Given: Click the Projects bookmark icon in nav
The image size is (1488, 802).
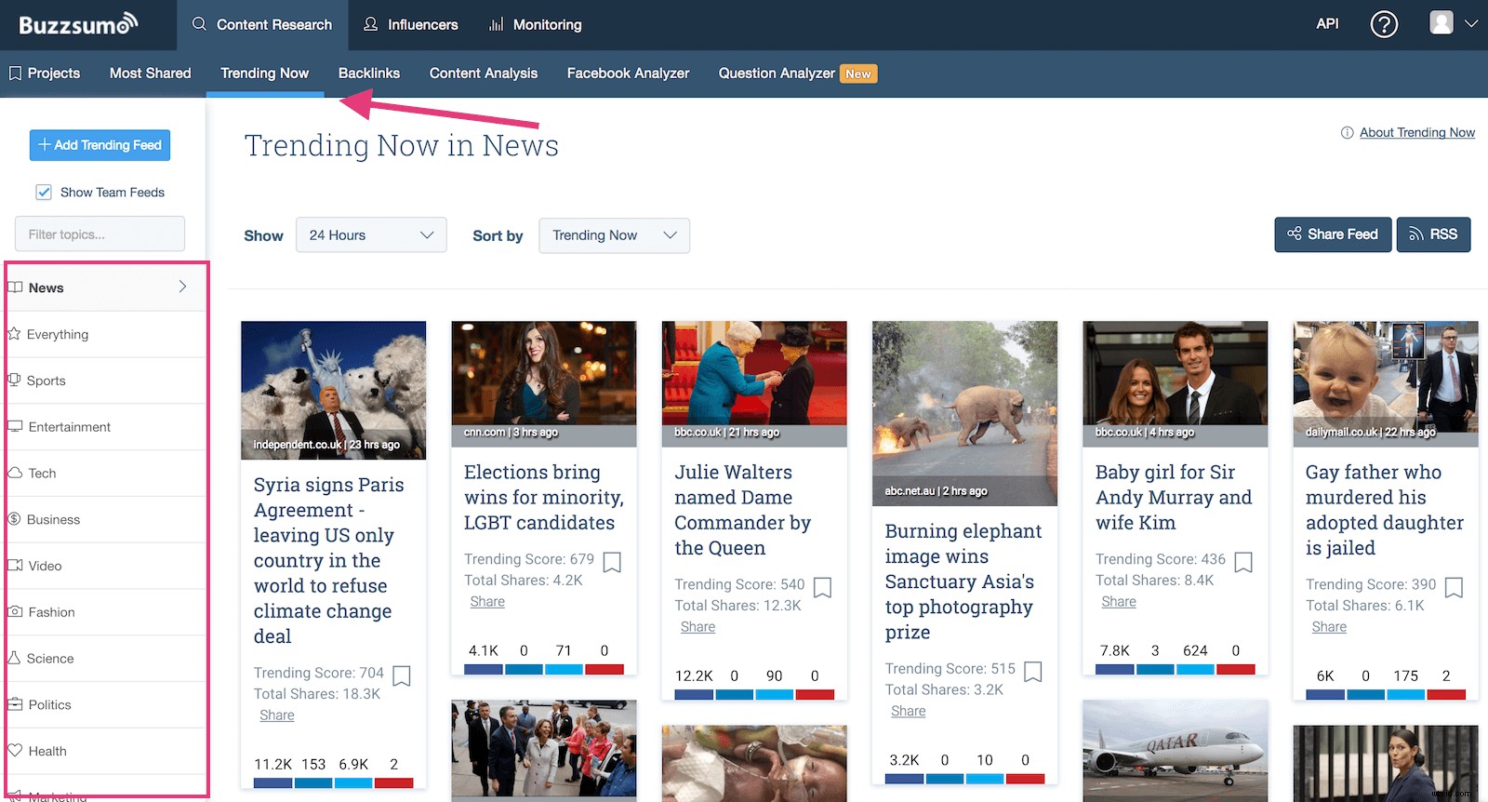Looking at the screenshot, I should click(x=15, y=73).
